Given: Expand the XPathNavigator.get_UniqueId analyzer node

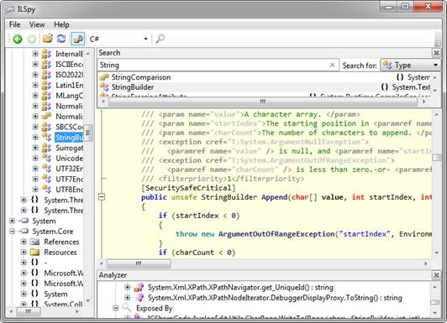Looking at the screenshot, I should point(127,287).
